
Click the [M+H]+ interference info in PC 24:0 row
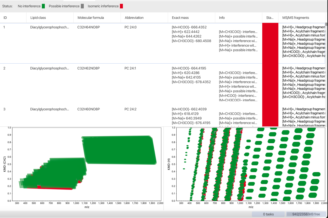click(238, 45)
